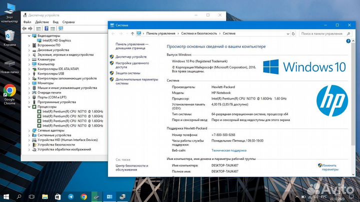The width and height of the screenshot is (360, 202).
Task: Open Task View on the taskbar
Action: [x=31, y=196]
